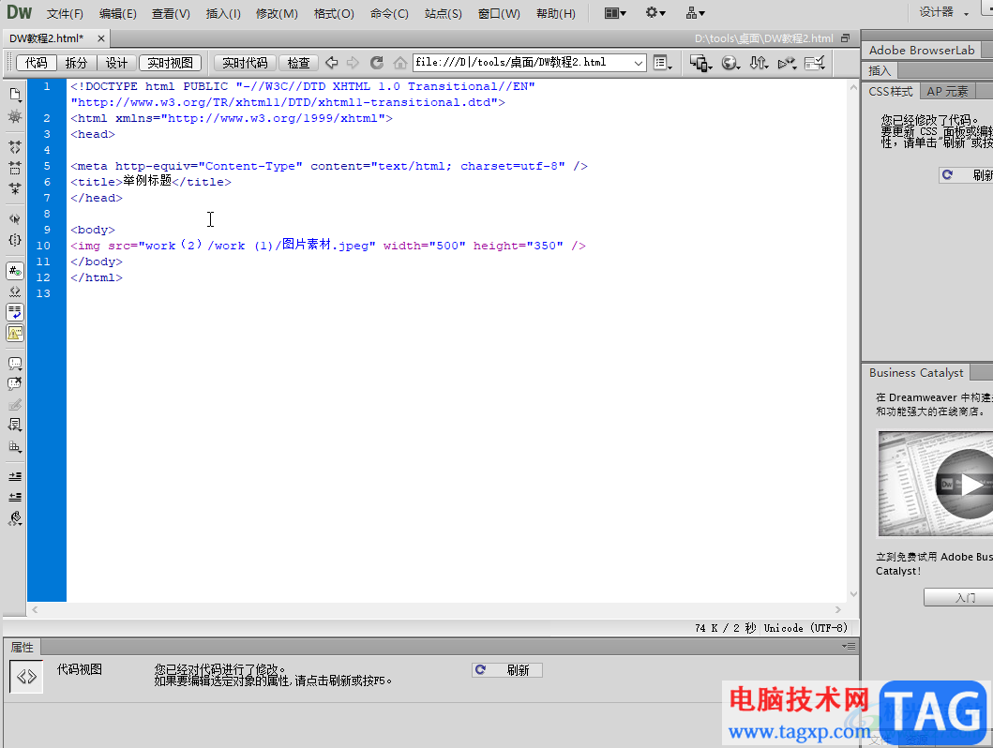Click 刷新 button in Properties panel
Screen dimensions: 993x748
[506, 670]
